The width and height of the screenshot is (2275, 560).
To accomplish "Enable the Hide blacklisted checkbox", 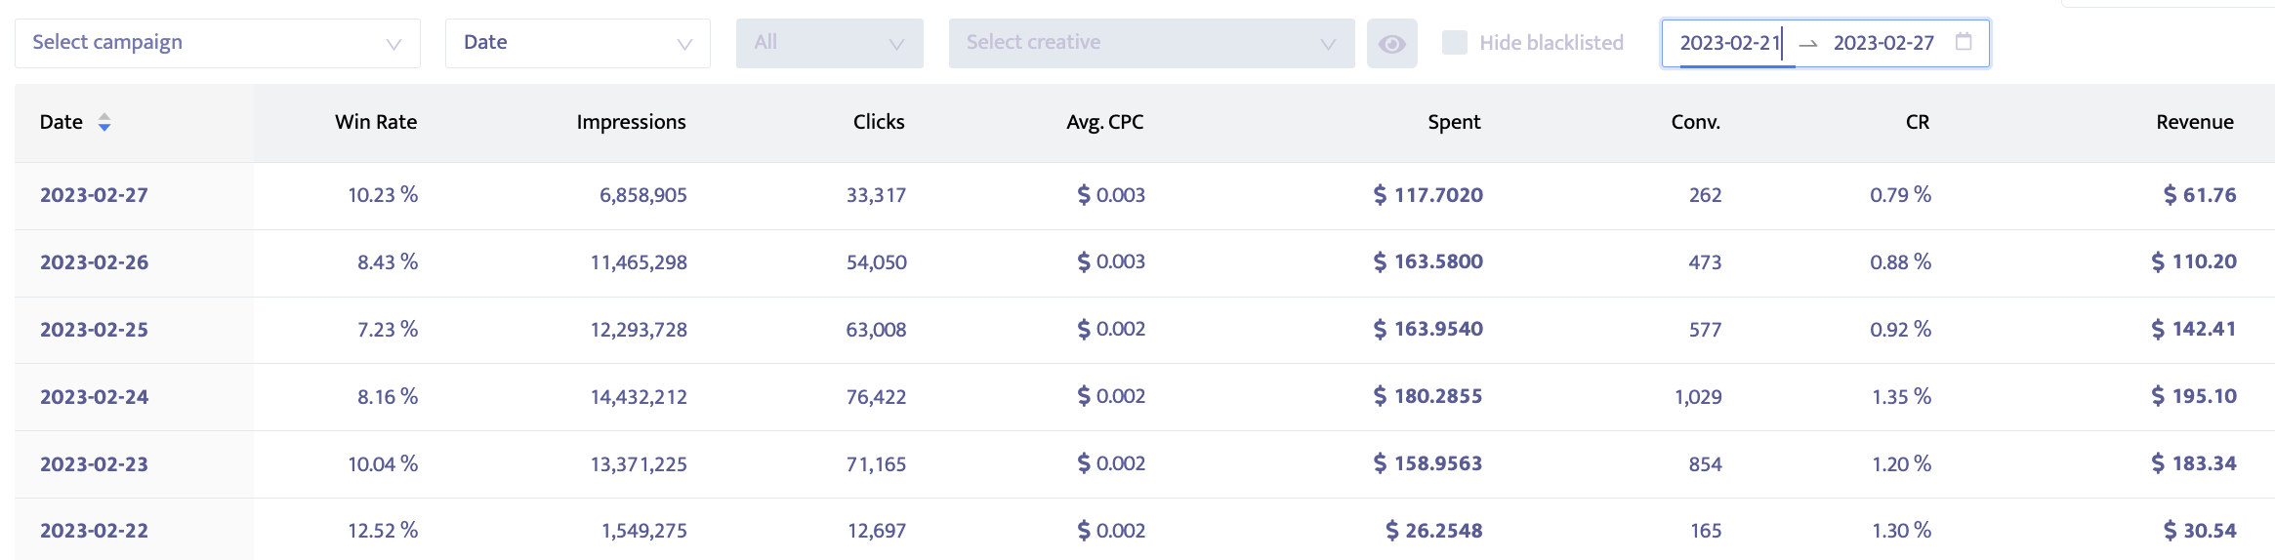I will coord(1455,43).
